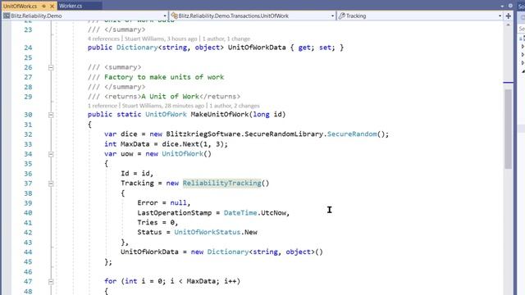Click DateTime on line 40
This screenshot has height=295, width=525.
tap(240, 213)
